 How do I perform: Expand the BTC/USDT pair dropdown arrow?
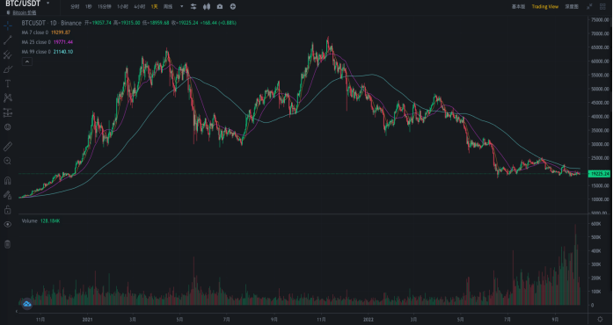pyautogui.click(x=47, y=4)
